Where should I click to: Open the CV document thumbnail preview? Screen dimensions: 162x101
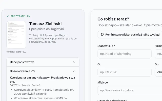pos(16,35)
